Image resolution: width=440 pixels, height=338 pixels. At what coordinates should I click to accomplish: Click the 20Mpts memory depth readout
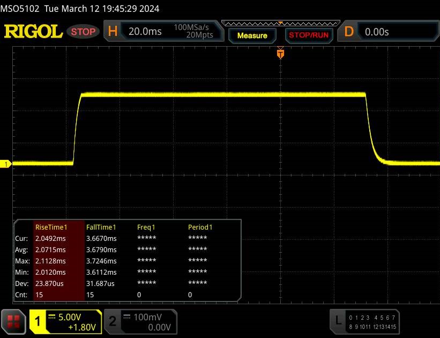coord(199,35)
